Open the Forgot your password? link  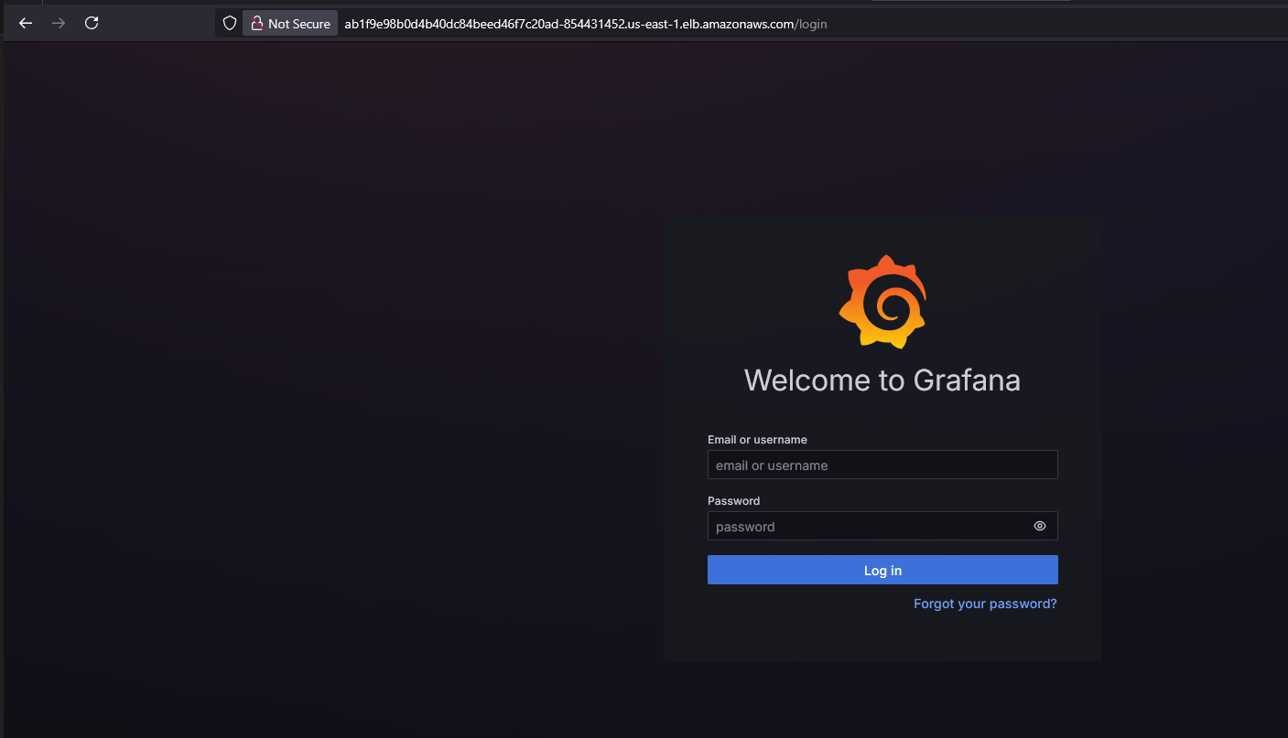coord(985,604)
